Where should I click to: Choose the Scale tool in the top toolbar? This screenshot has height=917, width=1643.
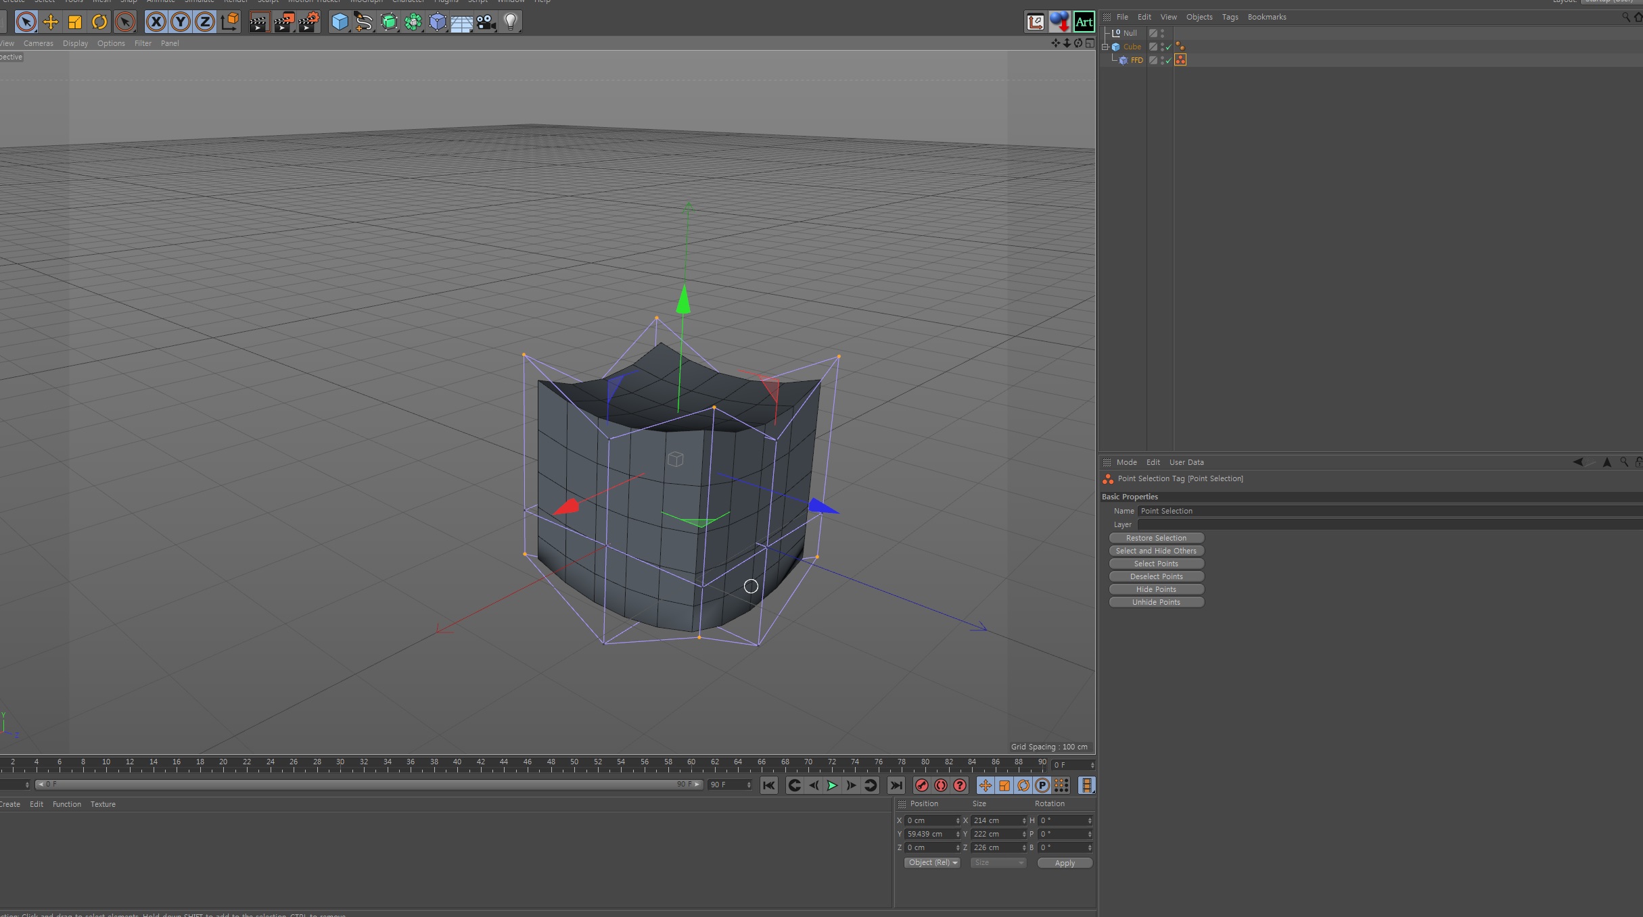point(75,22)
